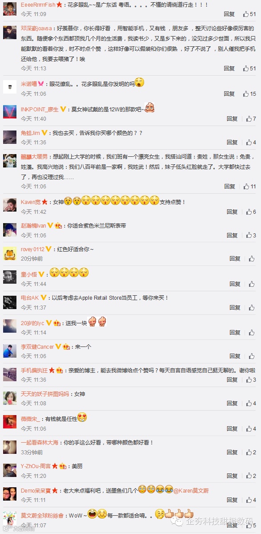Reply to 赵瀚楠Ivan's comment
Screen dimensions: 261x534
point(233,235)
